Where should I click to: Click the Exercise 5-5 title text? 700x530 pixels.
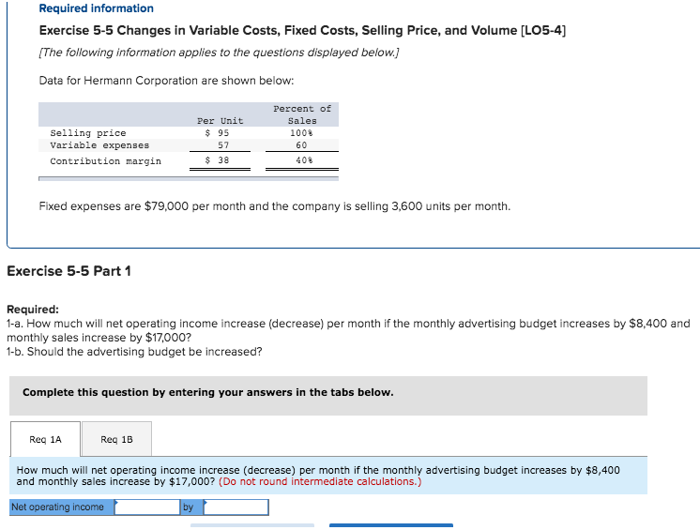tap(302, 30)
